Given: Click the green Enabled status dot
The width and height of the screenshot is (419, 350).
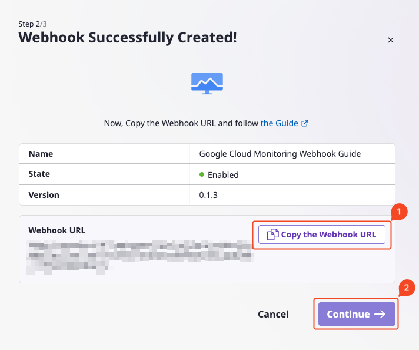Looking at the screenshot, I should tap(202, 174).
